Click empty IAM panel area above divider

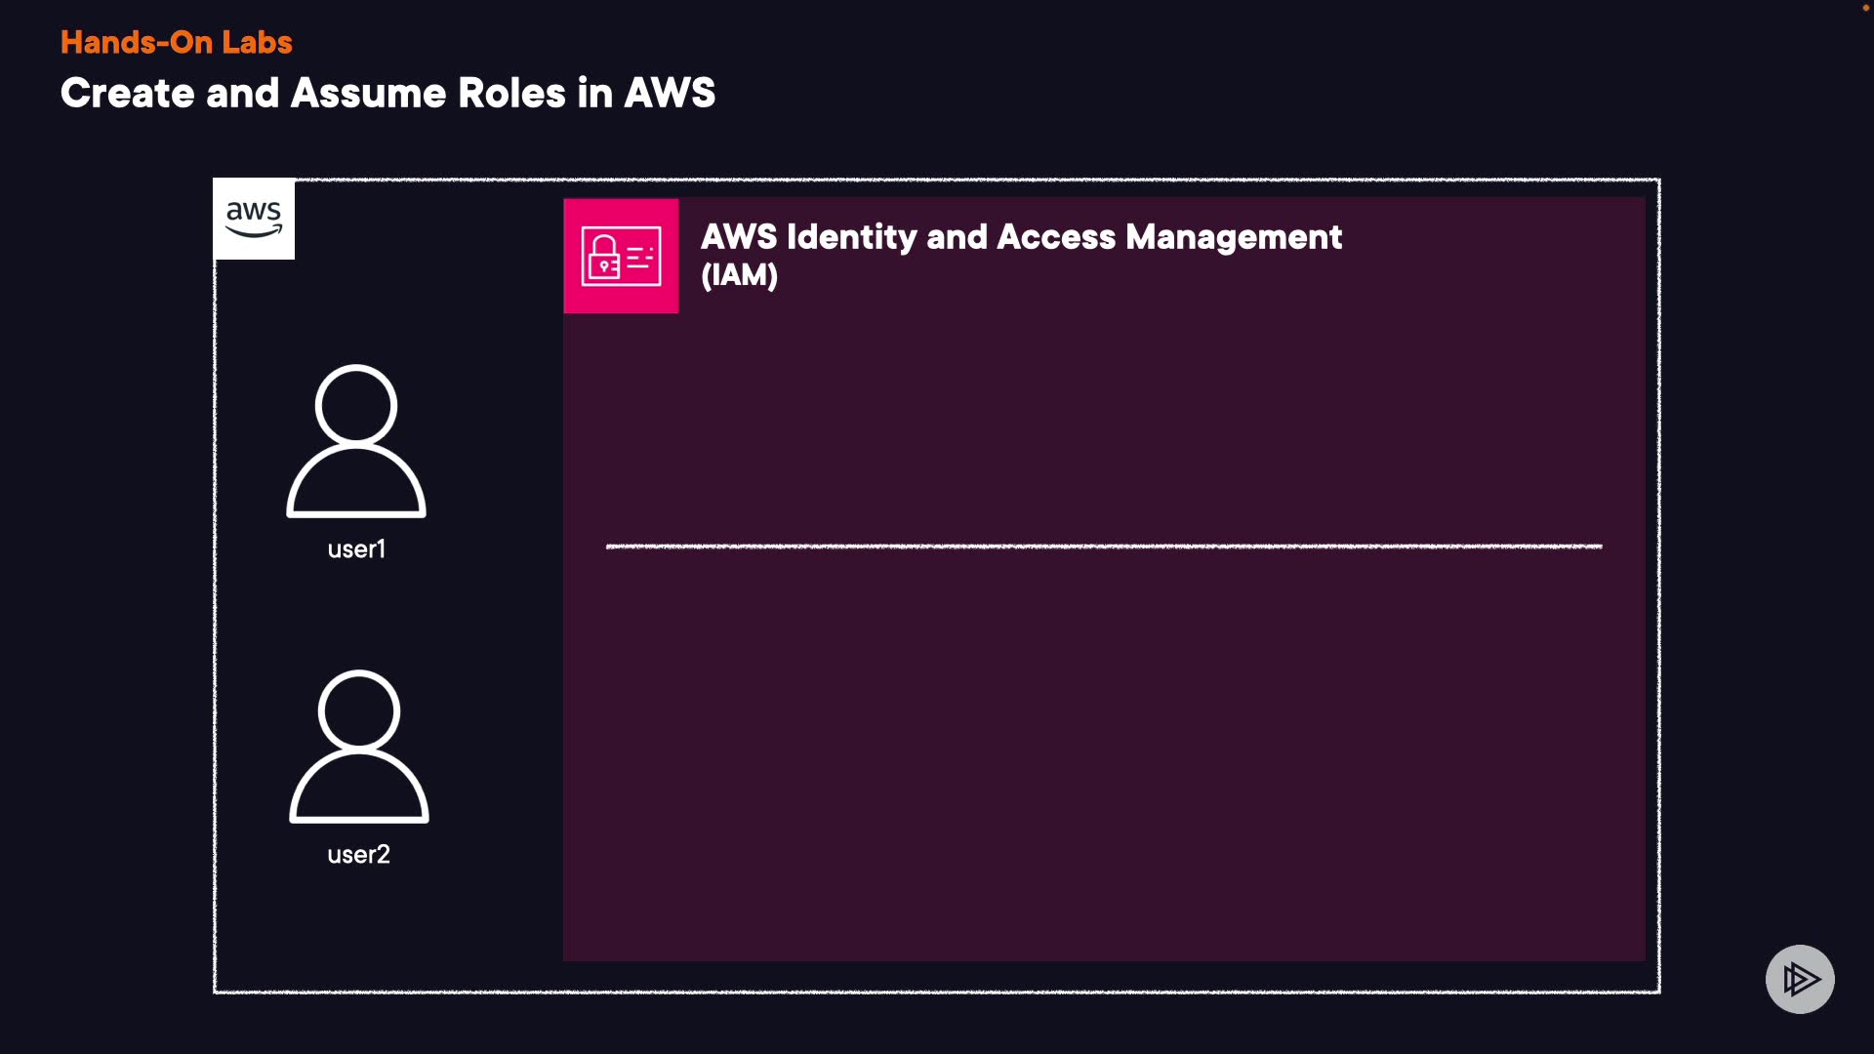1103,420
